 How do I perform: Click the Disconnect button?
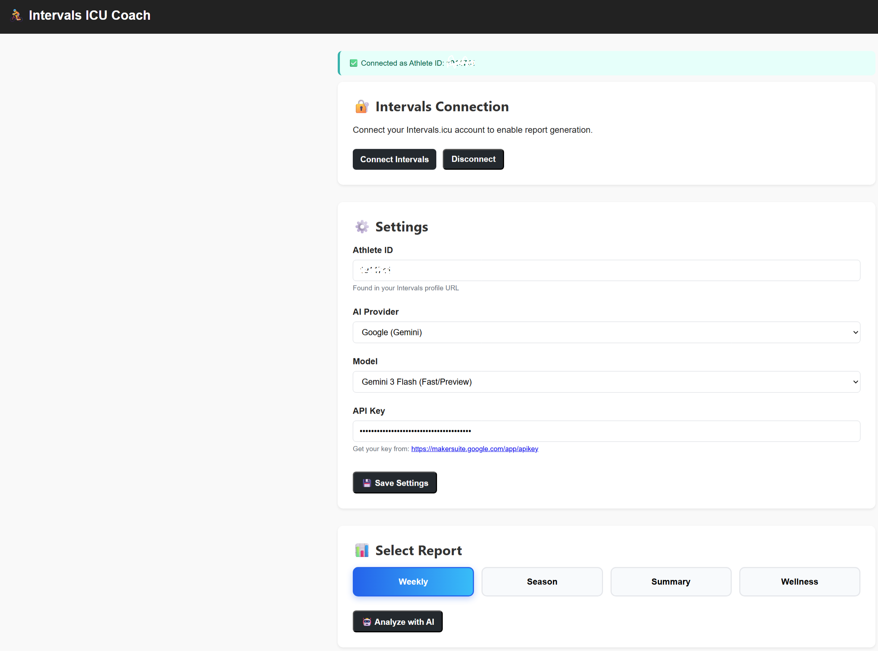(x=473, y=160)
